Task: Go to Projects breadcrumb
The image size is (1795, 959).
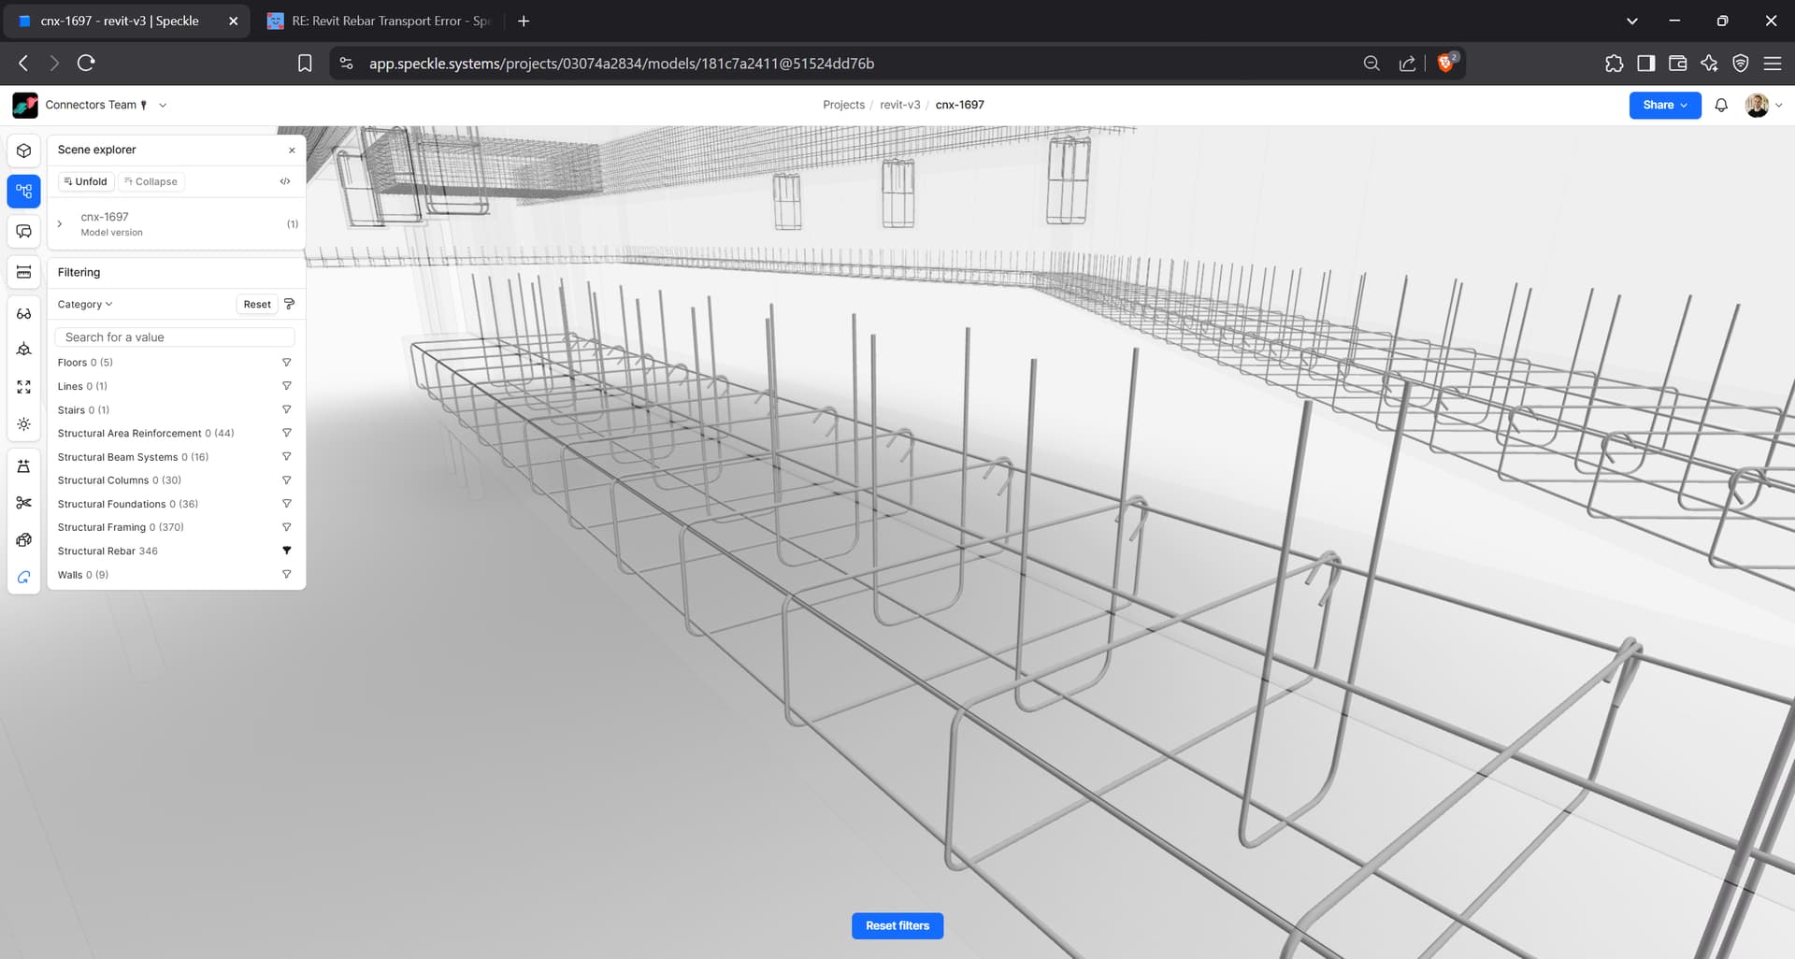Action: pyautogui.click(x=843, y=106)
